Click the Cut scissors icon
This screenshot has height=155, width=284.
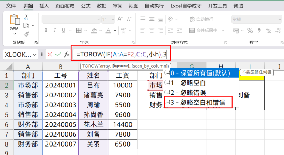point(26,17)
